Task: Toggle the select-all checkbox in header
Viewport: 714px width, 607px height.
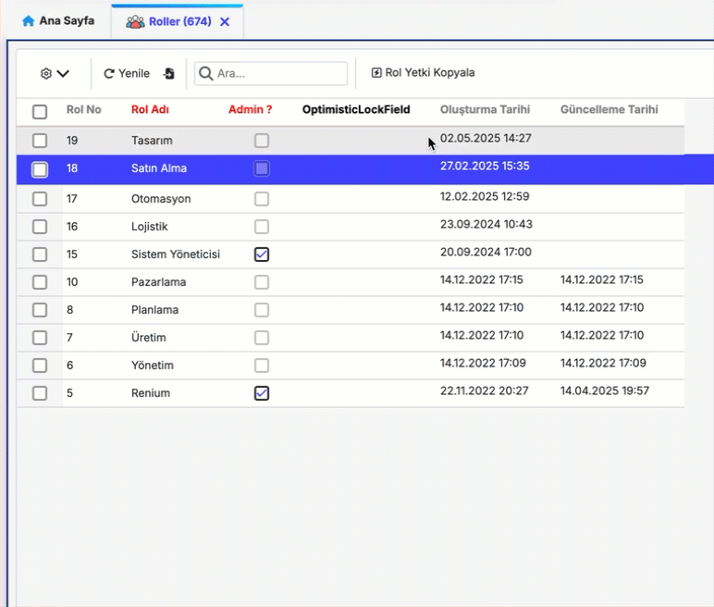Action: 40,112
